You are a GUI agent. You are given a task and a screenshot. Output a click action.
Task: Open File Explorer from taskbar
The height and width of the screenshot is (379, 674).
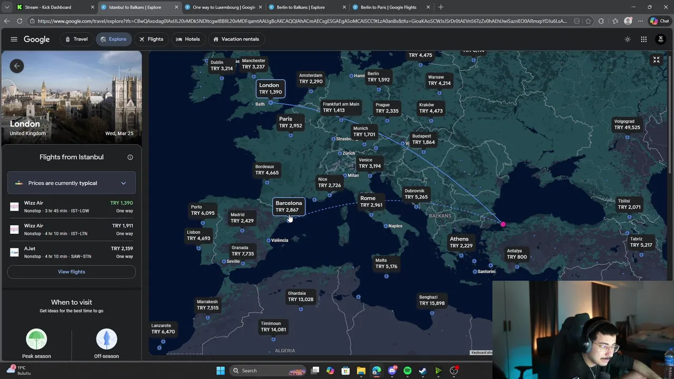click(x=361, y=371)
